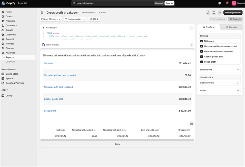This screenshot has width=245, height=167.
Task: Go to the Products section
Action: point(10,21)
